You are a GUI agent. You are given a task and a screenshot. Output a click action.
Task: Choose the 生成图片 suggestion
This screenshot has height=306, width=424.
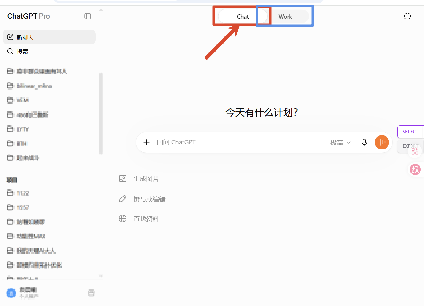coord(139,179)
